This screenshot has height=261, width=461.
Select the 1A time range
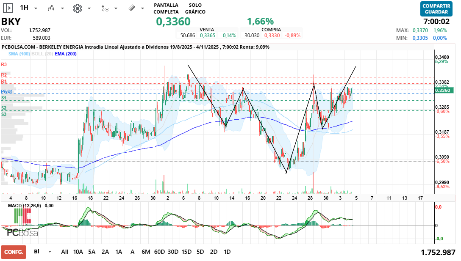119,252
